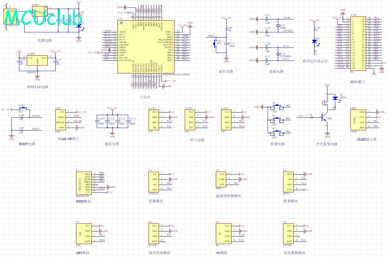Viewport: 389px width, 257px height.
Task: Click the 电源电路 section label
Action: click(45, 40)
